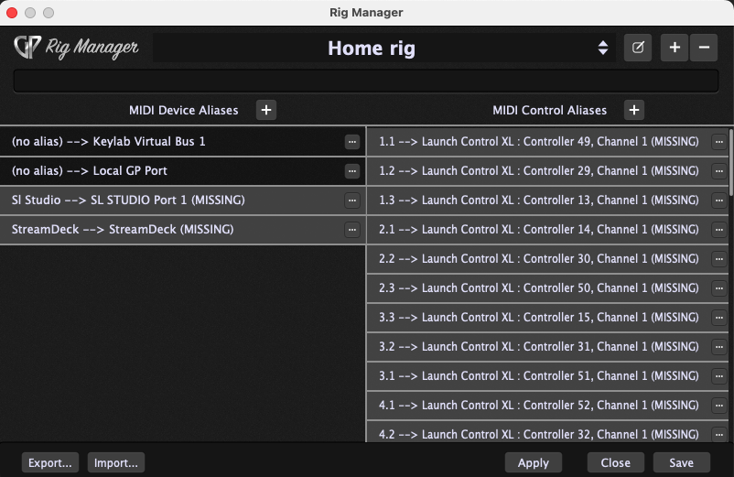Open options for control alias 1.2
The height and width of the screenshot is (477, 734).
[719, 171]
